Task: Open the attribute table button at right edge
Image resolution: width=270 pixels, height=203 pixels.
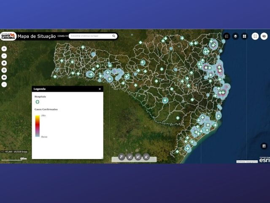Action: [264, 146]
